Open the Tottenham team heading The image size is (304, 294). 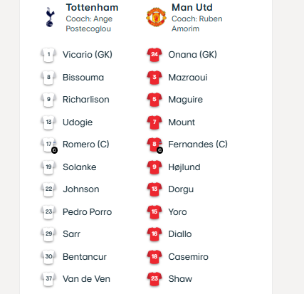coord(92,7)
